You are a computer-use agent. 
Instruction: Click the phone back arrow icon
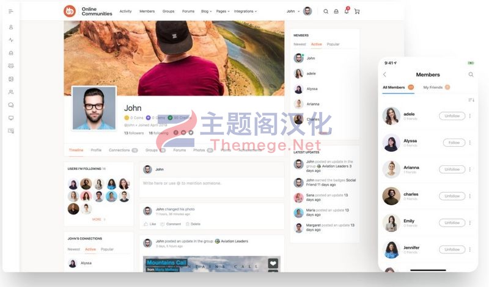coord(384,74)
